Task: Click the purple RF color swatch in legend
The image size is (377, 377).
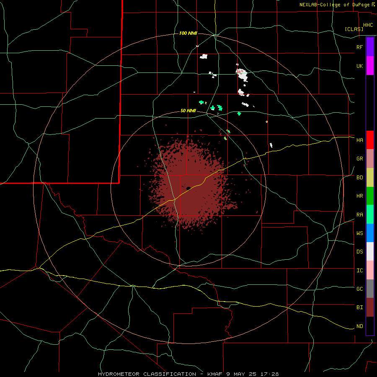Action: [370, 47]
